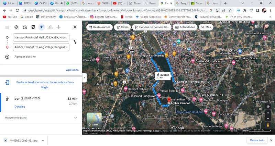Switch to the Turism tab

coord(197,3)
